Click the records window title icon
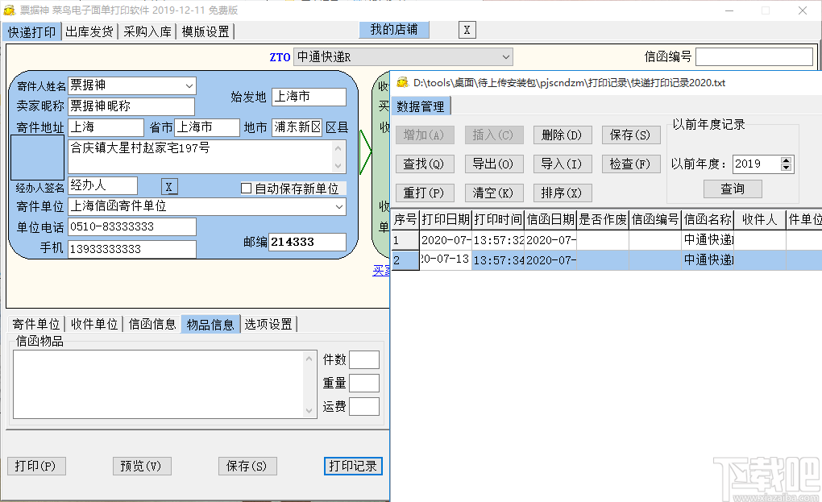Image resolution: width=822 pixels, height=502 pixels. (x=402, y=82)
